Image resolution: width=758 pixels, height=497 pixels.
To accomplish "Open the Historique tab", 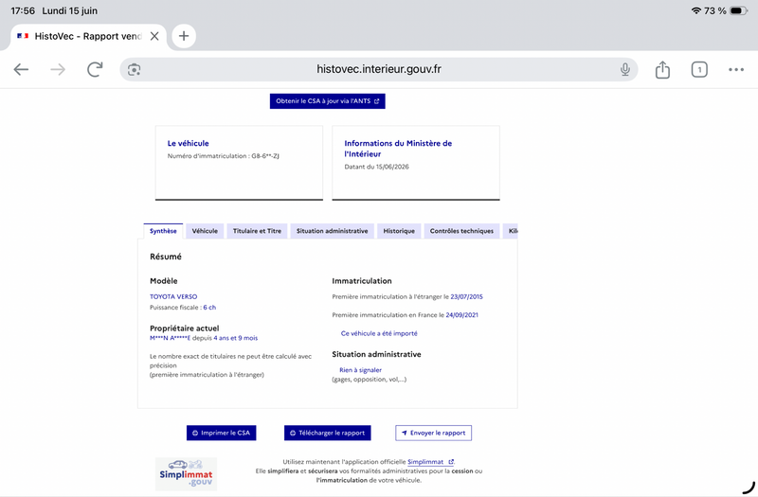I will [399, 231].
